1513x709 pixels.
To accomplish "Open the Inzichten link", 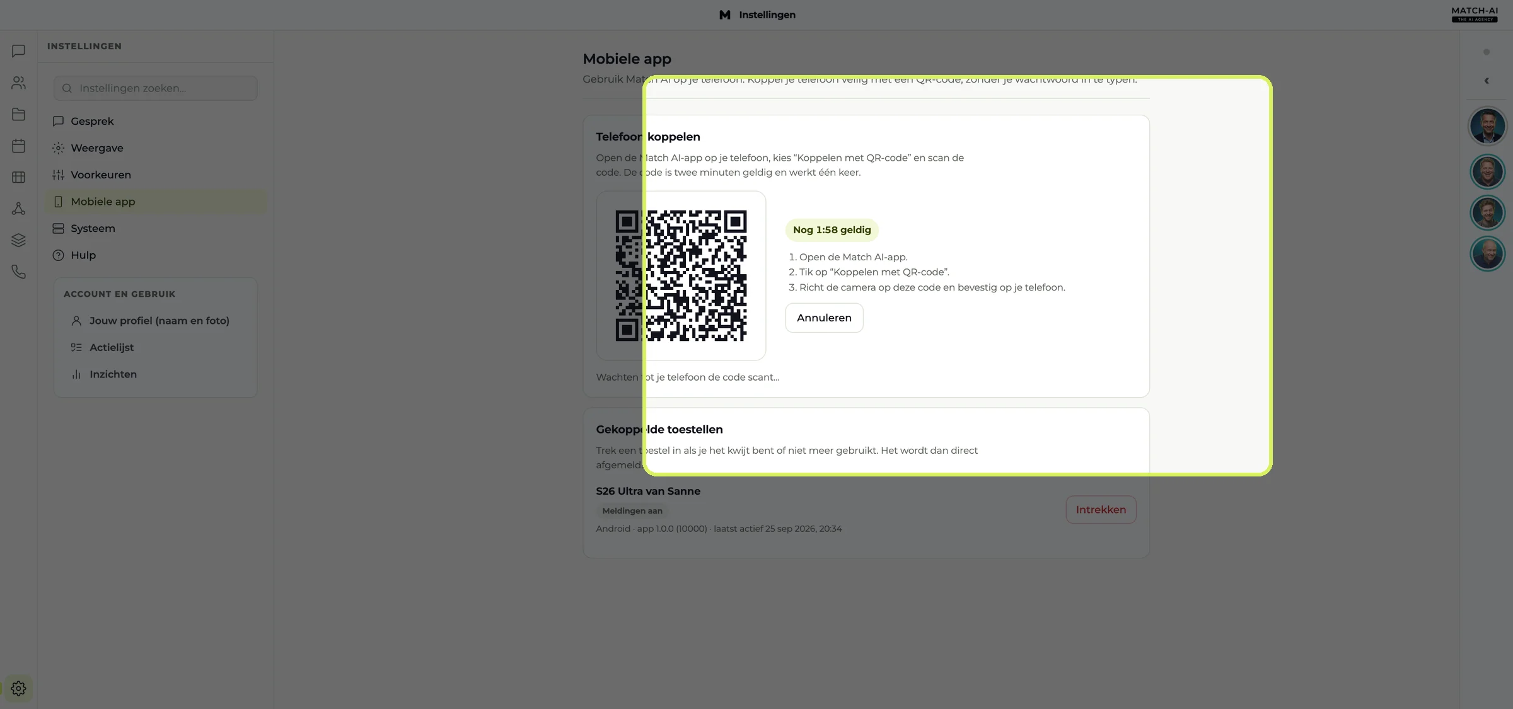I will pos(156,374).
